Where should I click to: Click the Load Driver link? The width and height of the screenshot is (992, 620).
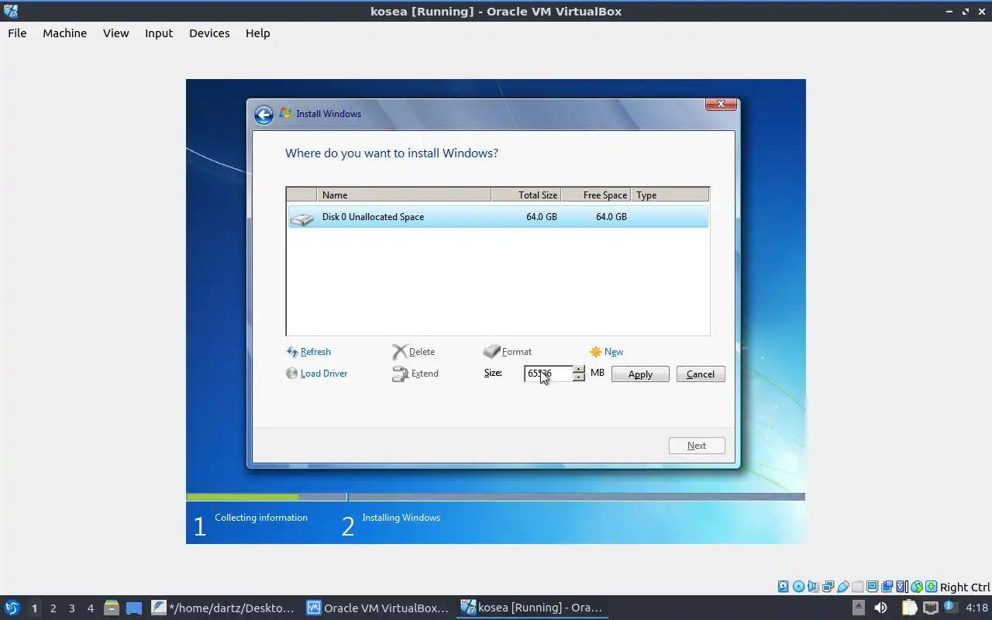324,374
